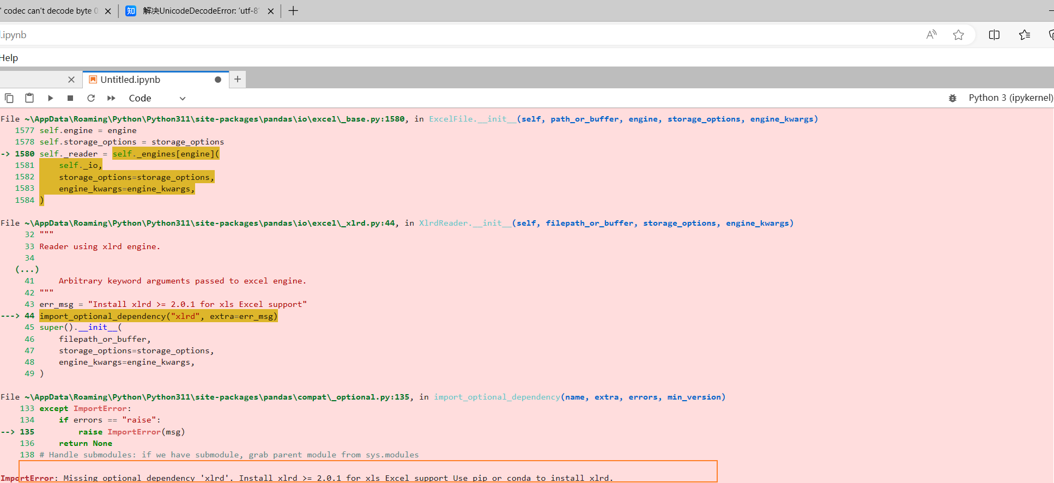
Task: Click 'return None' on line 136
Action: point(86,443)
